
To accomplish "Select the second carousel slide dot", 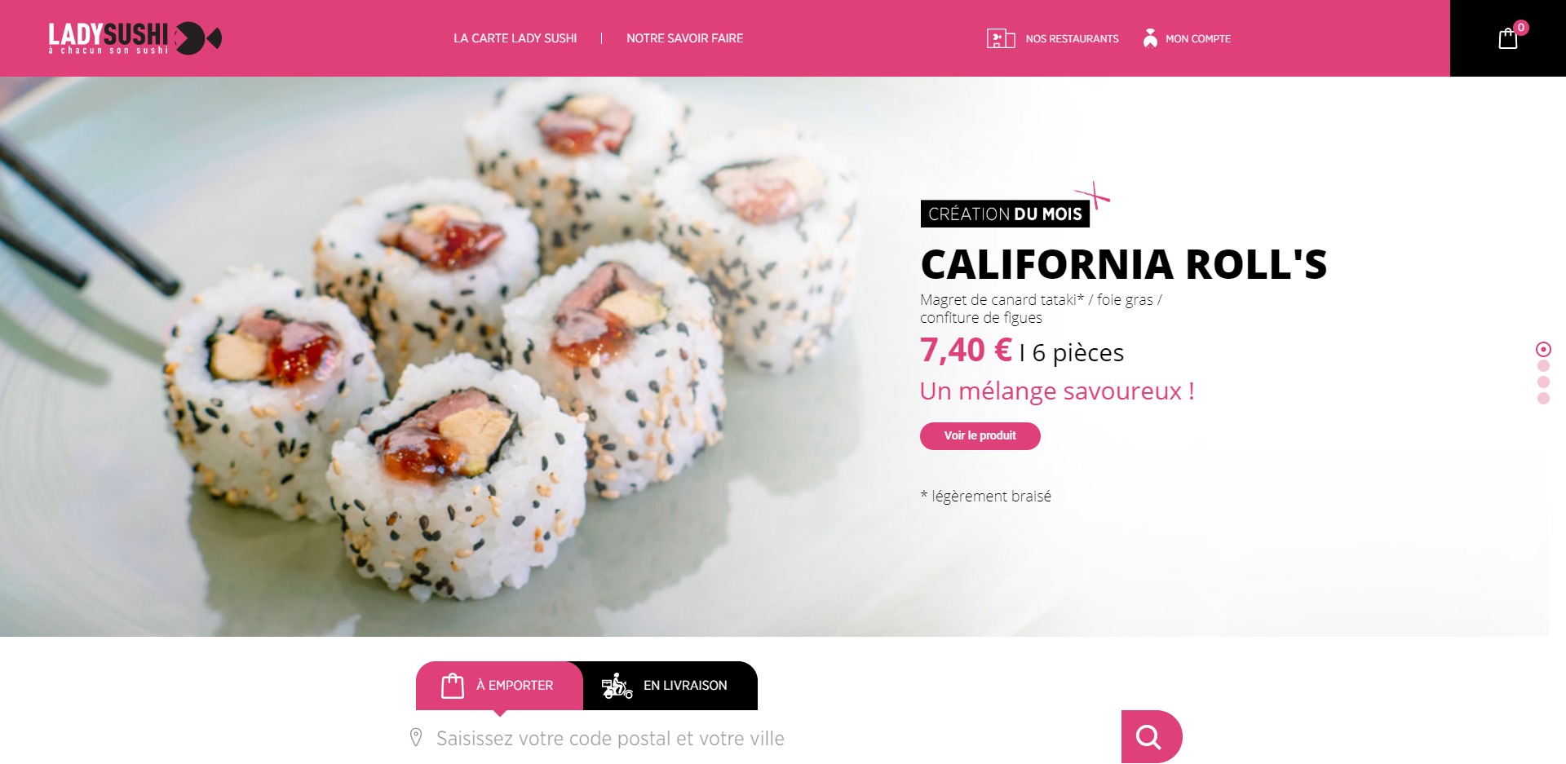I will pyautogui.click(x=1543, y=366).
